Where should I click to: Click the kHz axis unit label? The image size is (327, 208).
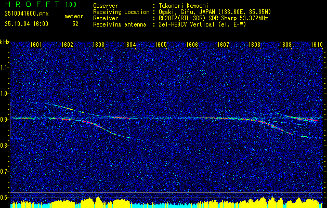[5, 42]
